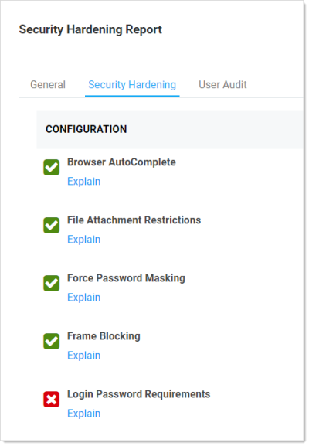This screenshot has width=309, height=446.
Task: Show Explain details for Frame Blocking
Action: click(x=84, y=356)
